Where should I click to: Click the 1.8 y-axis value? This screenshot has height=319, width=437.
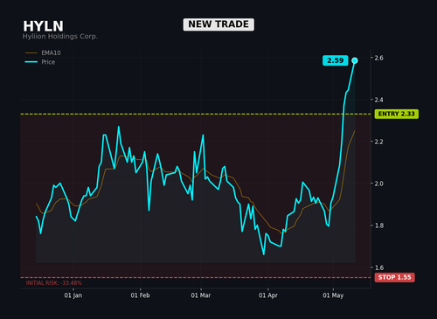point(378,225)
